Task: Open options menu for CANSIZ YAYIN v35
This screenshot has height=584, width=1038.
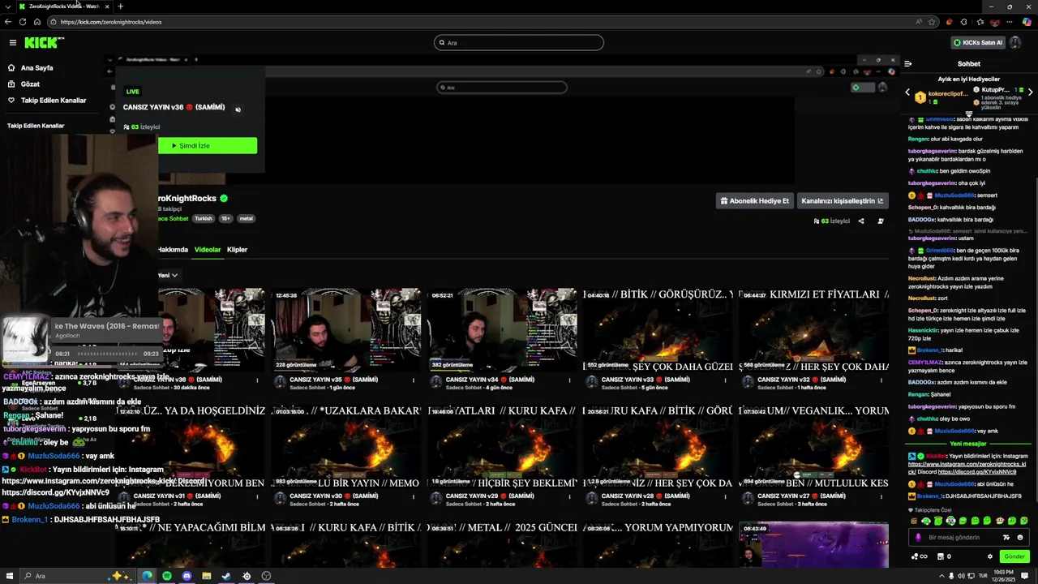Action: [x=414, y=380]
